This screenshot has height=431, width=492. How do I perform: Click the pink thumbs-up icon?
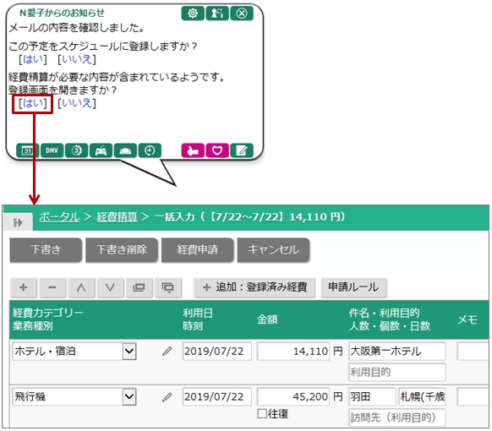click(193, 150)
